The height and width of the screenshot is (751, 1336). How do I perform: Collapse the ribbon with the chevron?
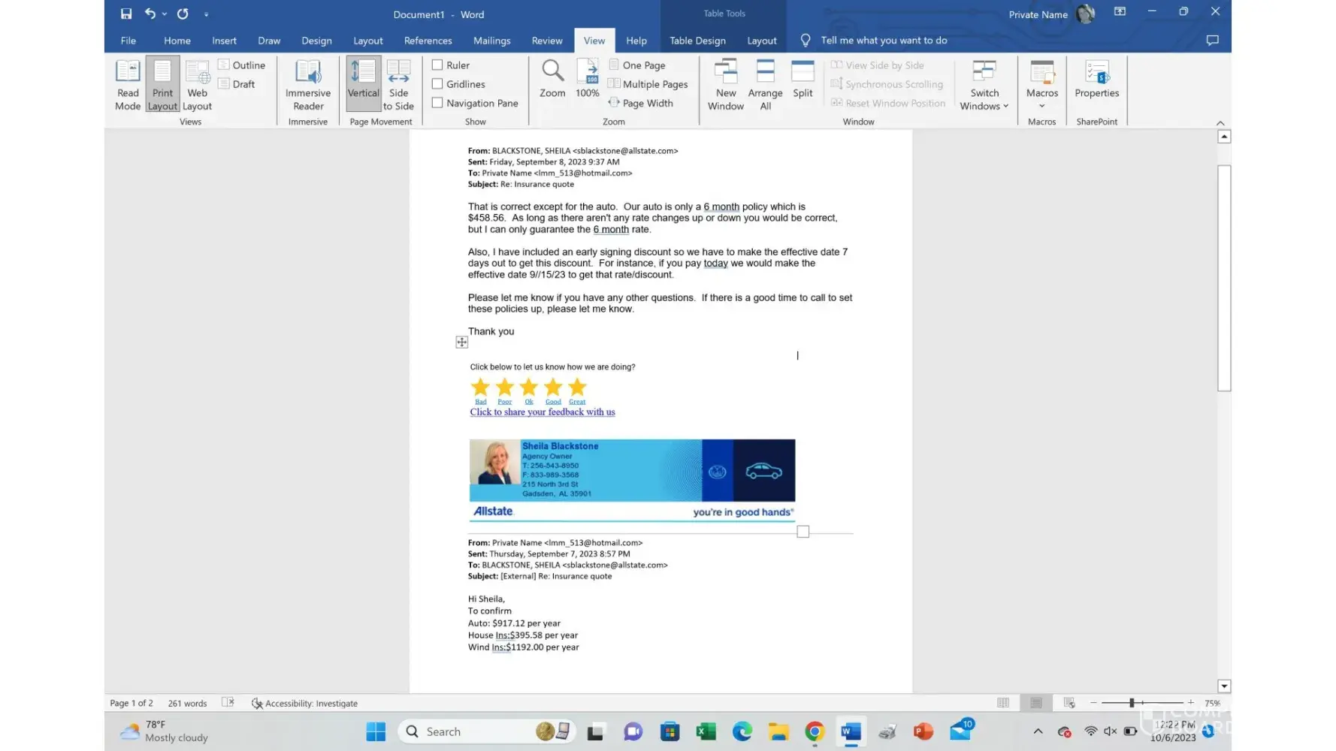tap(1220, 122)
